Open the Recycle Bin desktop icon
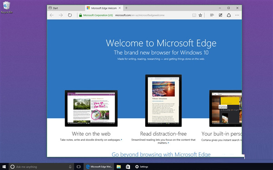 [6, 7]
